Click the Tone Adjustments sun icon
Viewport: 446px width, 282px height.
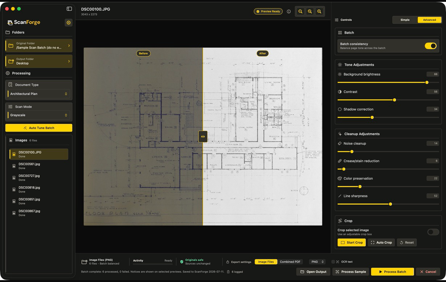340,65
